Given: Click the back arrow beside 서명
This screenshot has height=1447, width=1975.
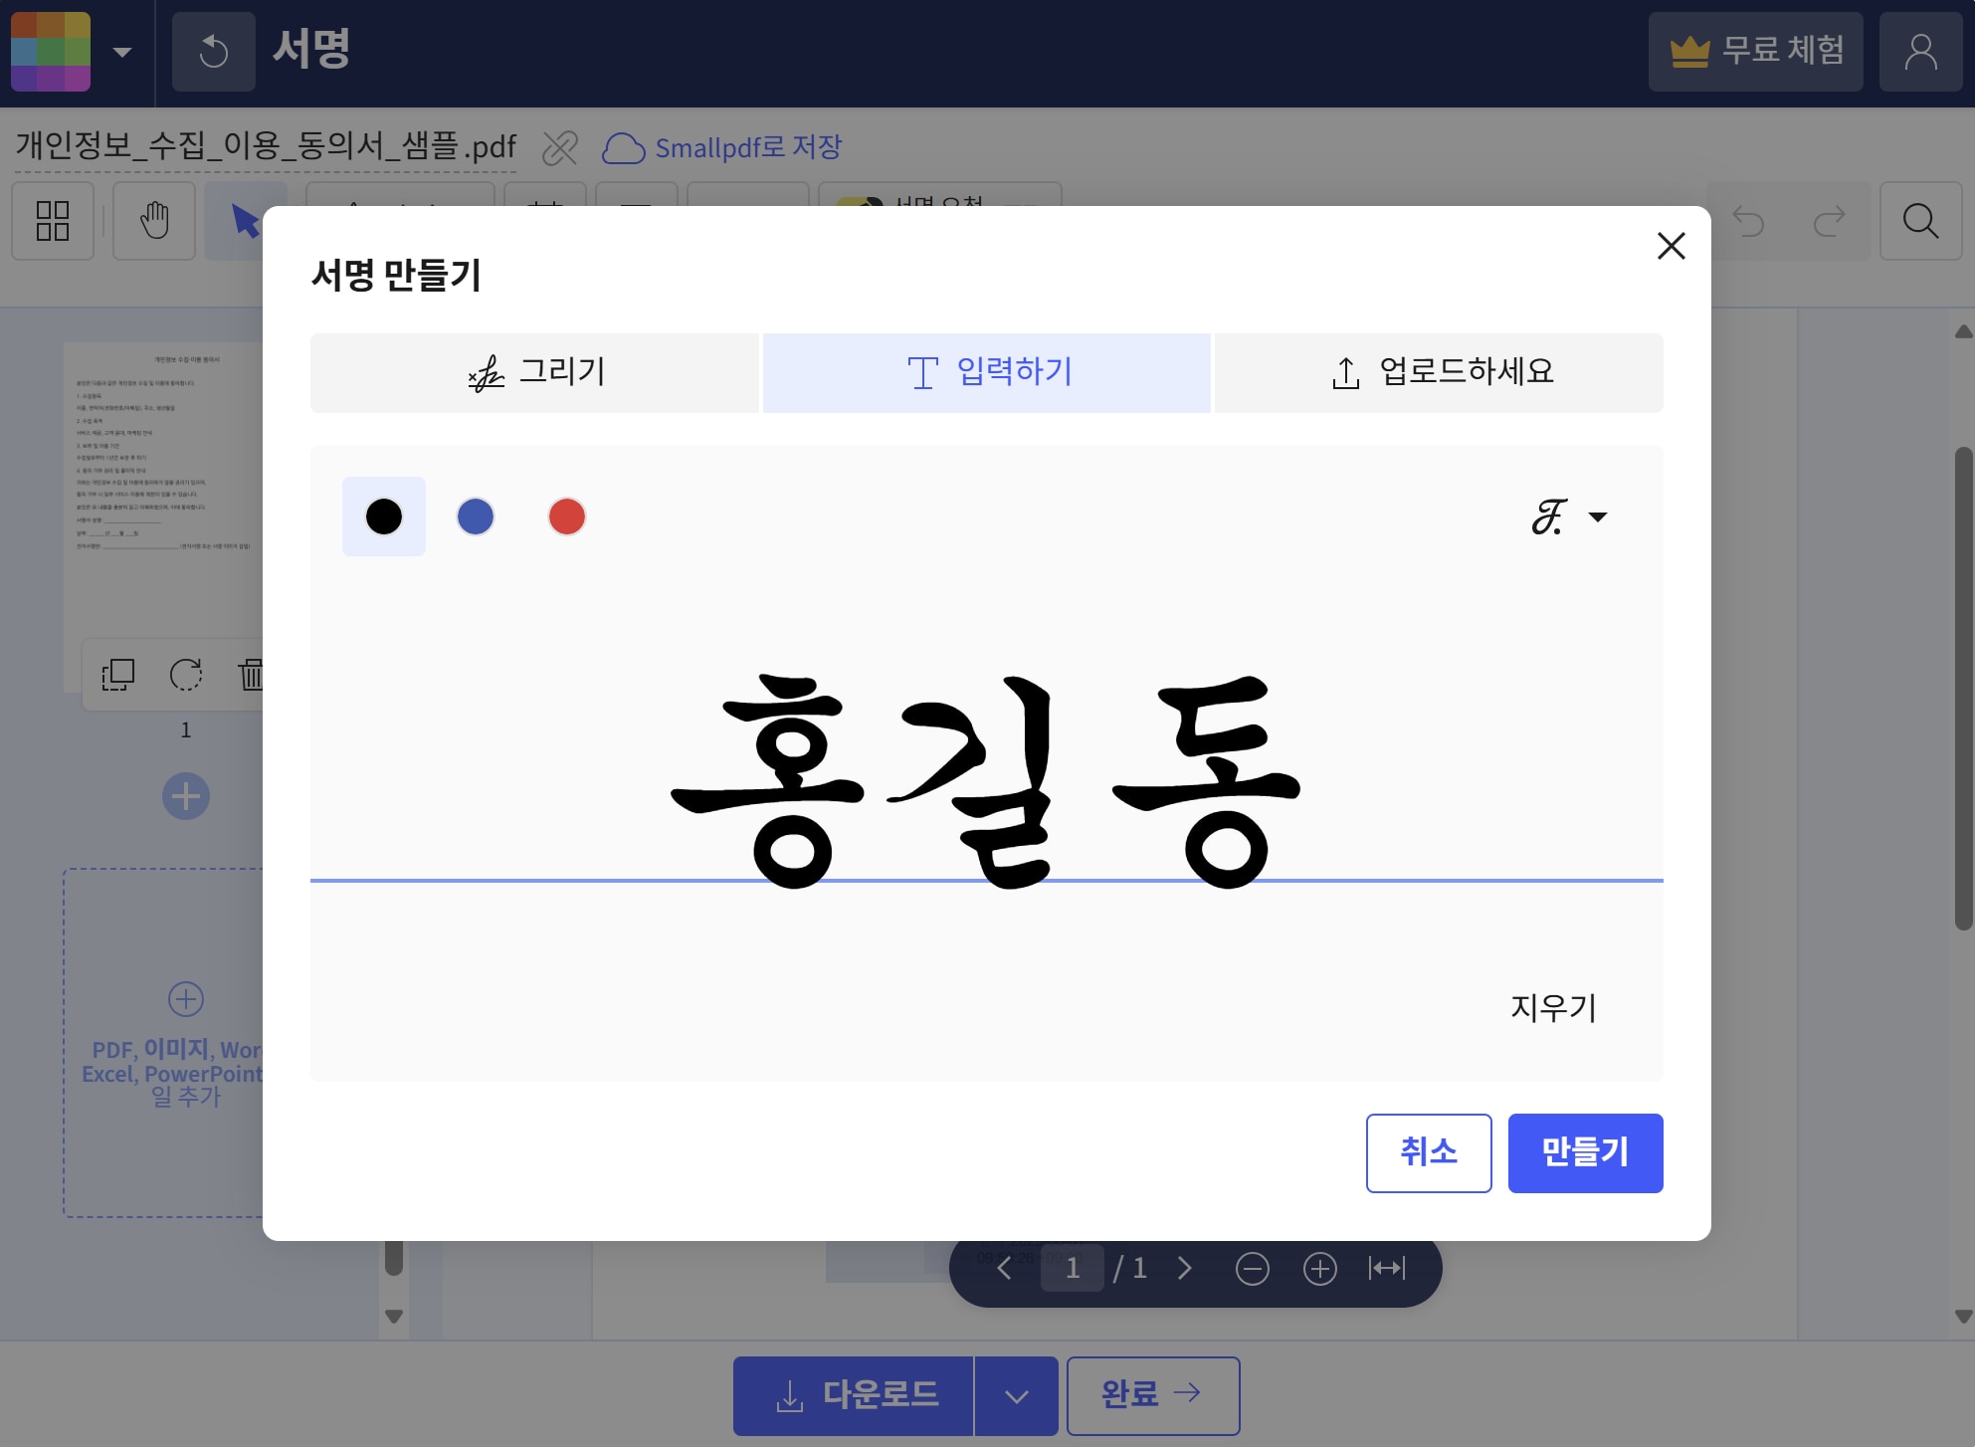Looking at the screenshot, I should coord(213,52).
